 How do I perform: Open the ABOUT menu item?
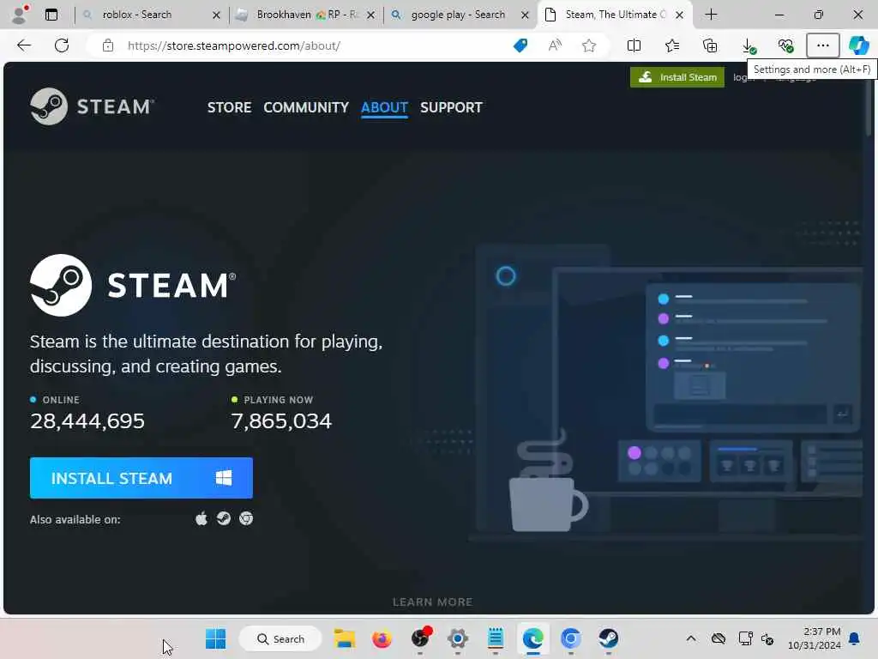[384, 107]
